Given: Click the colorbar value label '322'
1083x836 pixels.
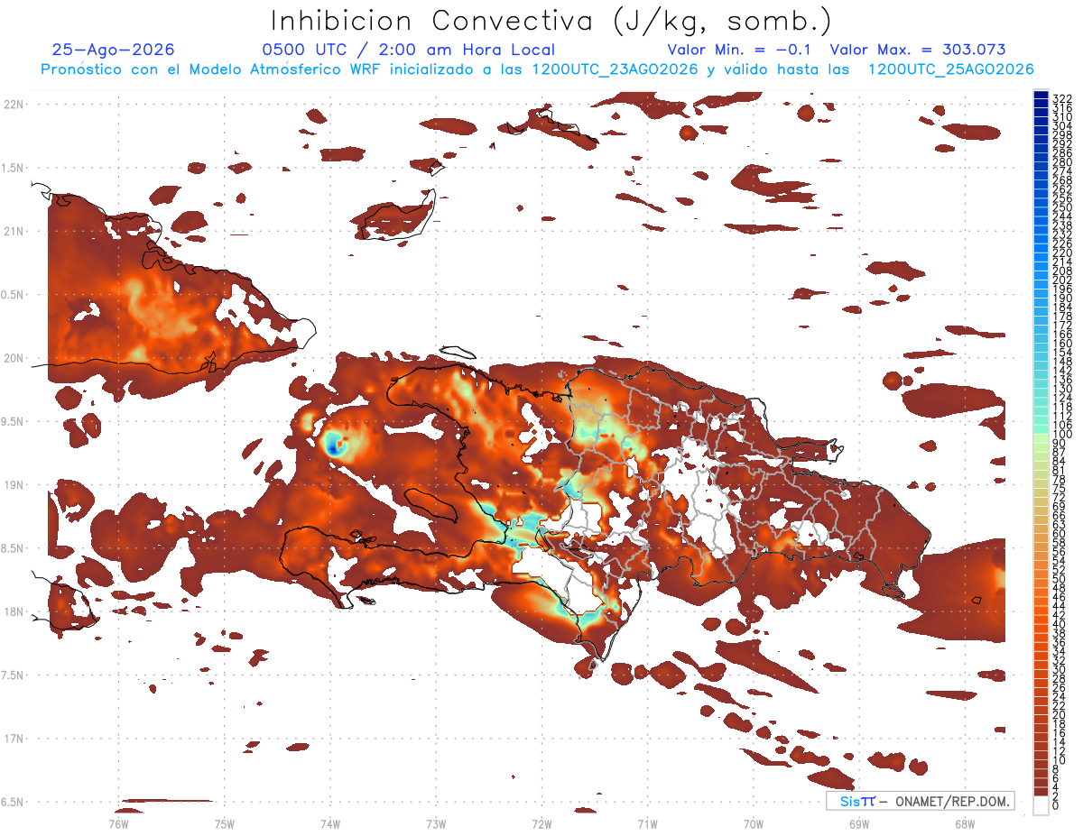Looking at the screenshot, I should [x=1061, y=98].
